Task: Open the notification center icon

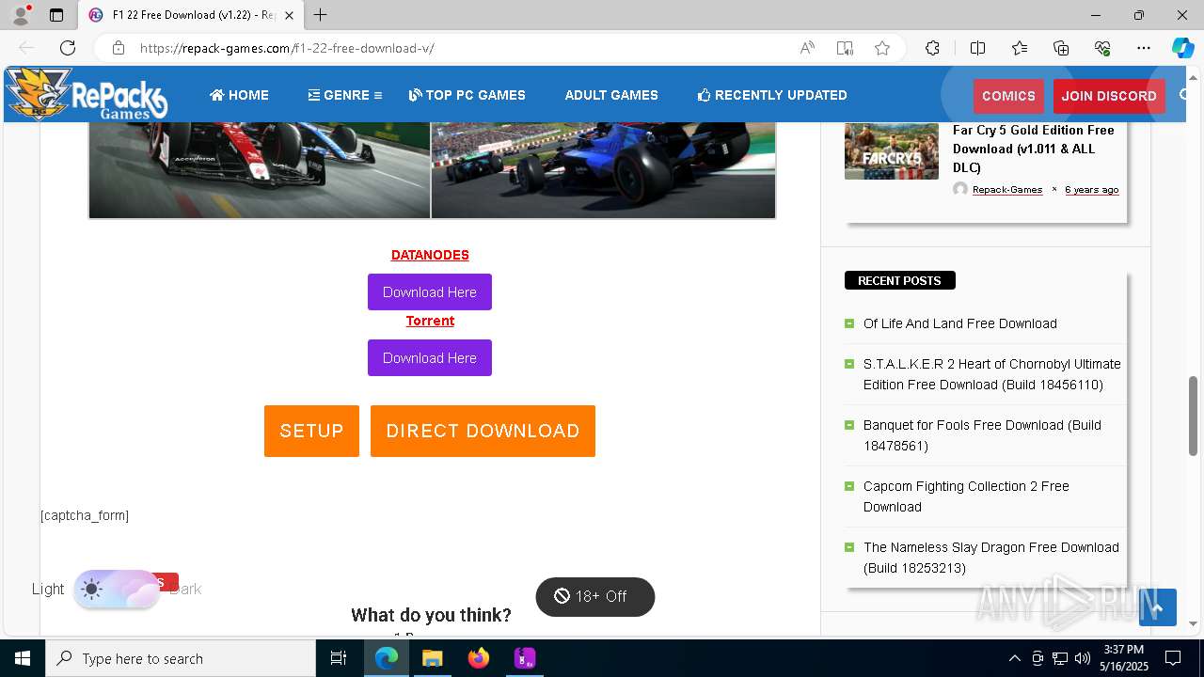Action: click(x=1173, y=658)
